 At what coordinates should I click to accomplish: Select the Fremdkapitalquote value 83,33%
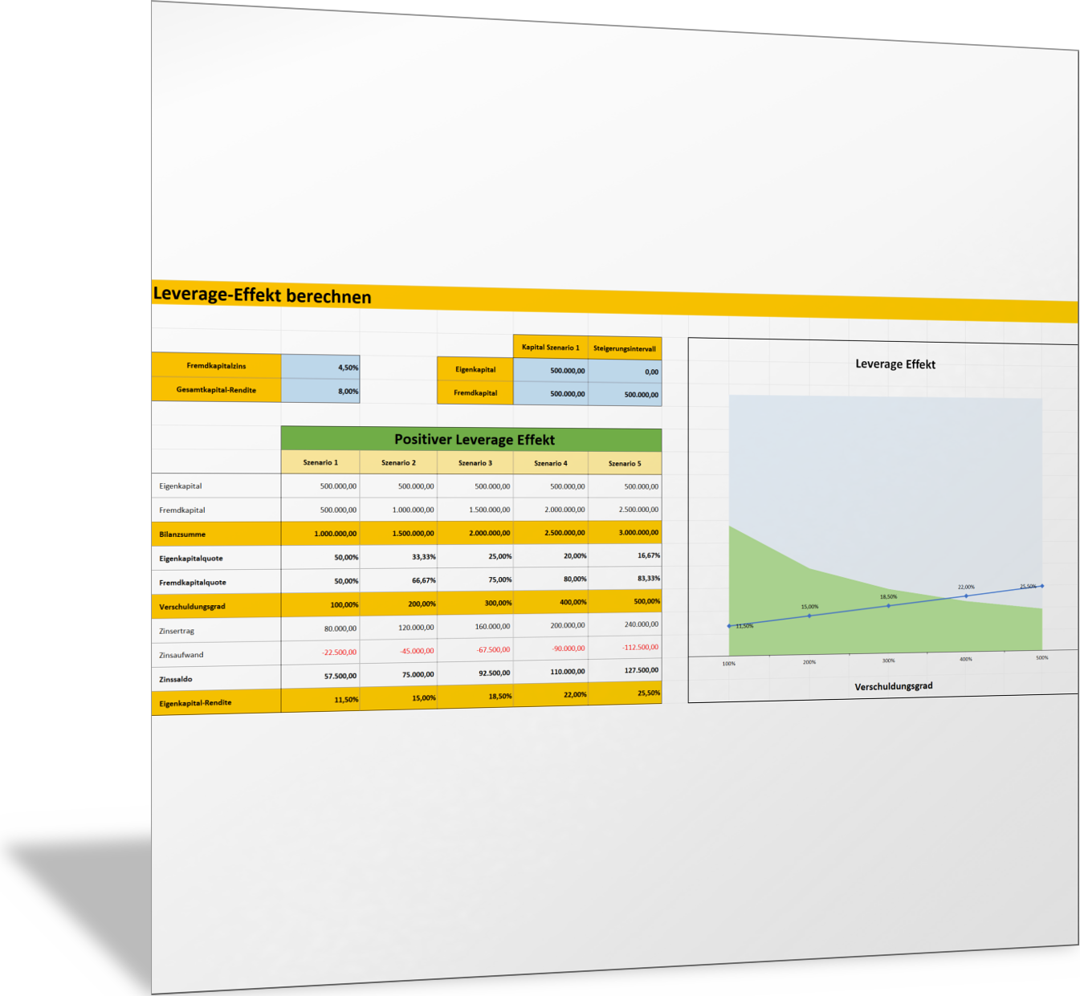point(625,578)
